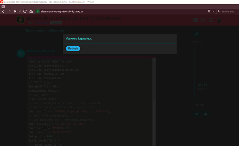
Task: Click the 'char server[]' code line
Action: (x=57, y=124)
